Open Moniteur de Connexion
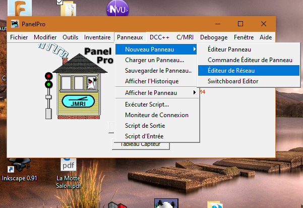Image resolution: width=303 pixels, height=208 pixels. pyautogui.click(x=156, y=115)
